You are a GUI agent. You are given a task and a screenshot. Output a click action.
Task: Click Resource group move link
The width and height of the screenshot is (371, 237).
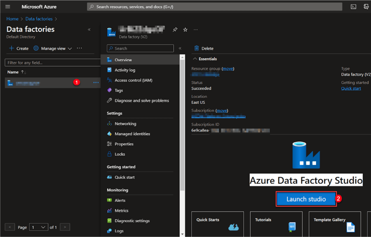[x=228, y=69]
